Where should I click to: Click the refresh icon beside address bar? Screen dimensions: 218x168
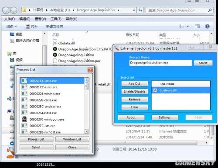click(x=140, y=10)
